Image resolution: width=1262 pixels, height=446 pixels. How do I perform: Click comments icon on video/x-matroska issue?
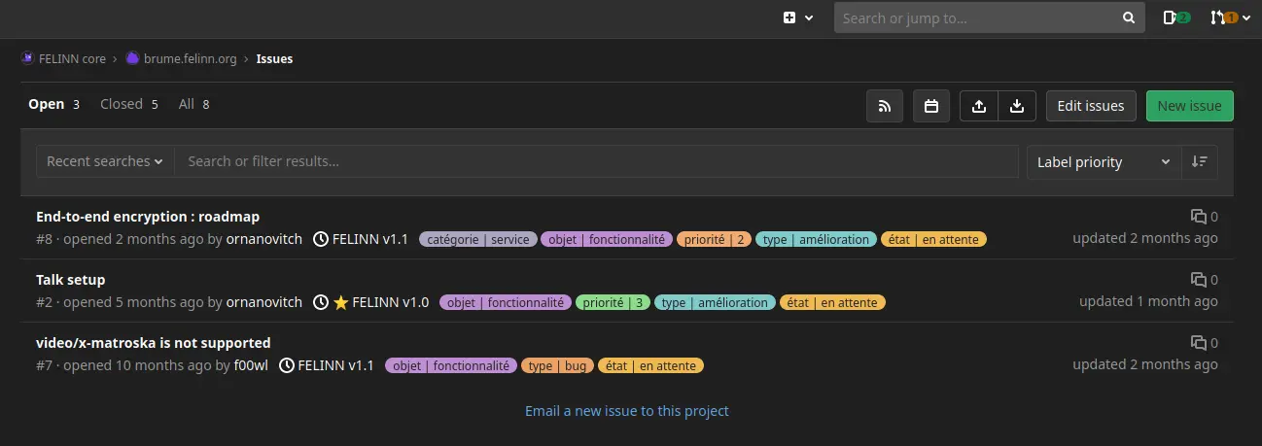[1199, 343]
